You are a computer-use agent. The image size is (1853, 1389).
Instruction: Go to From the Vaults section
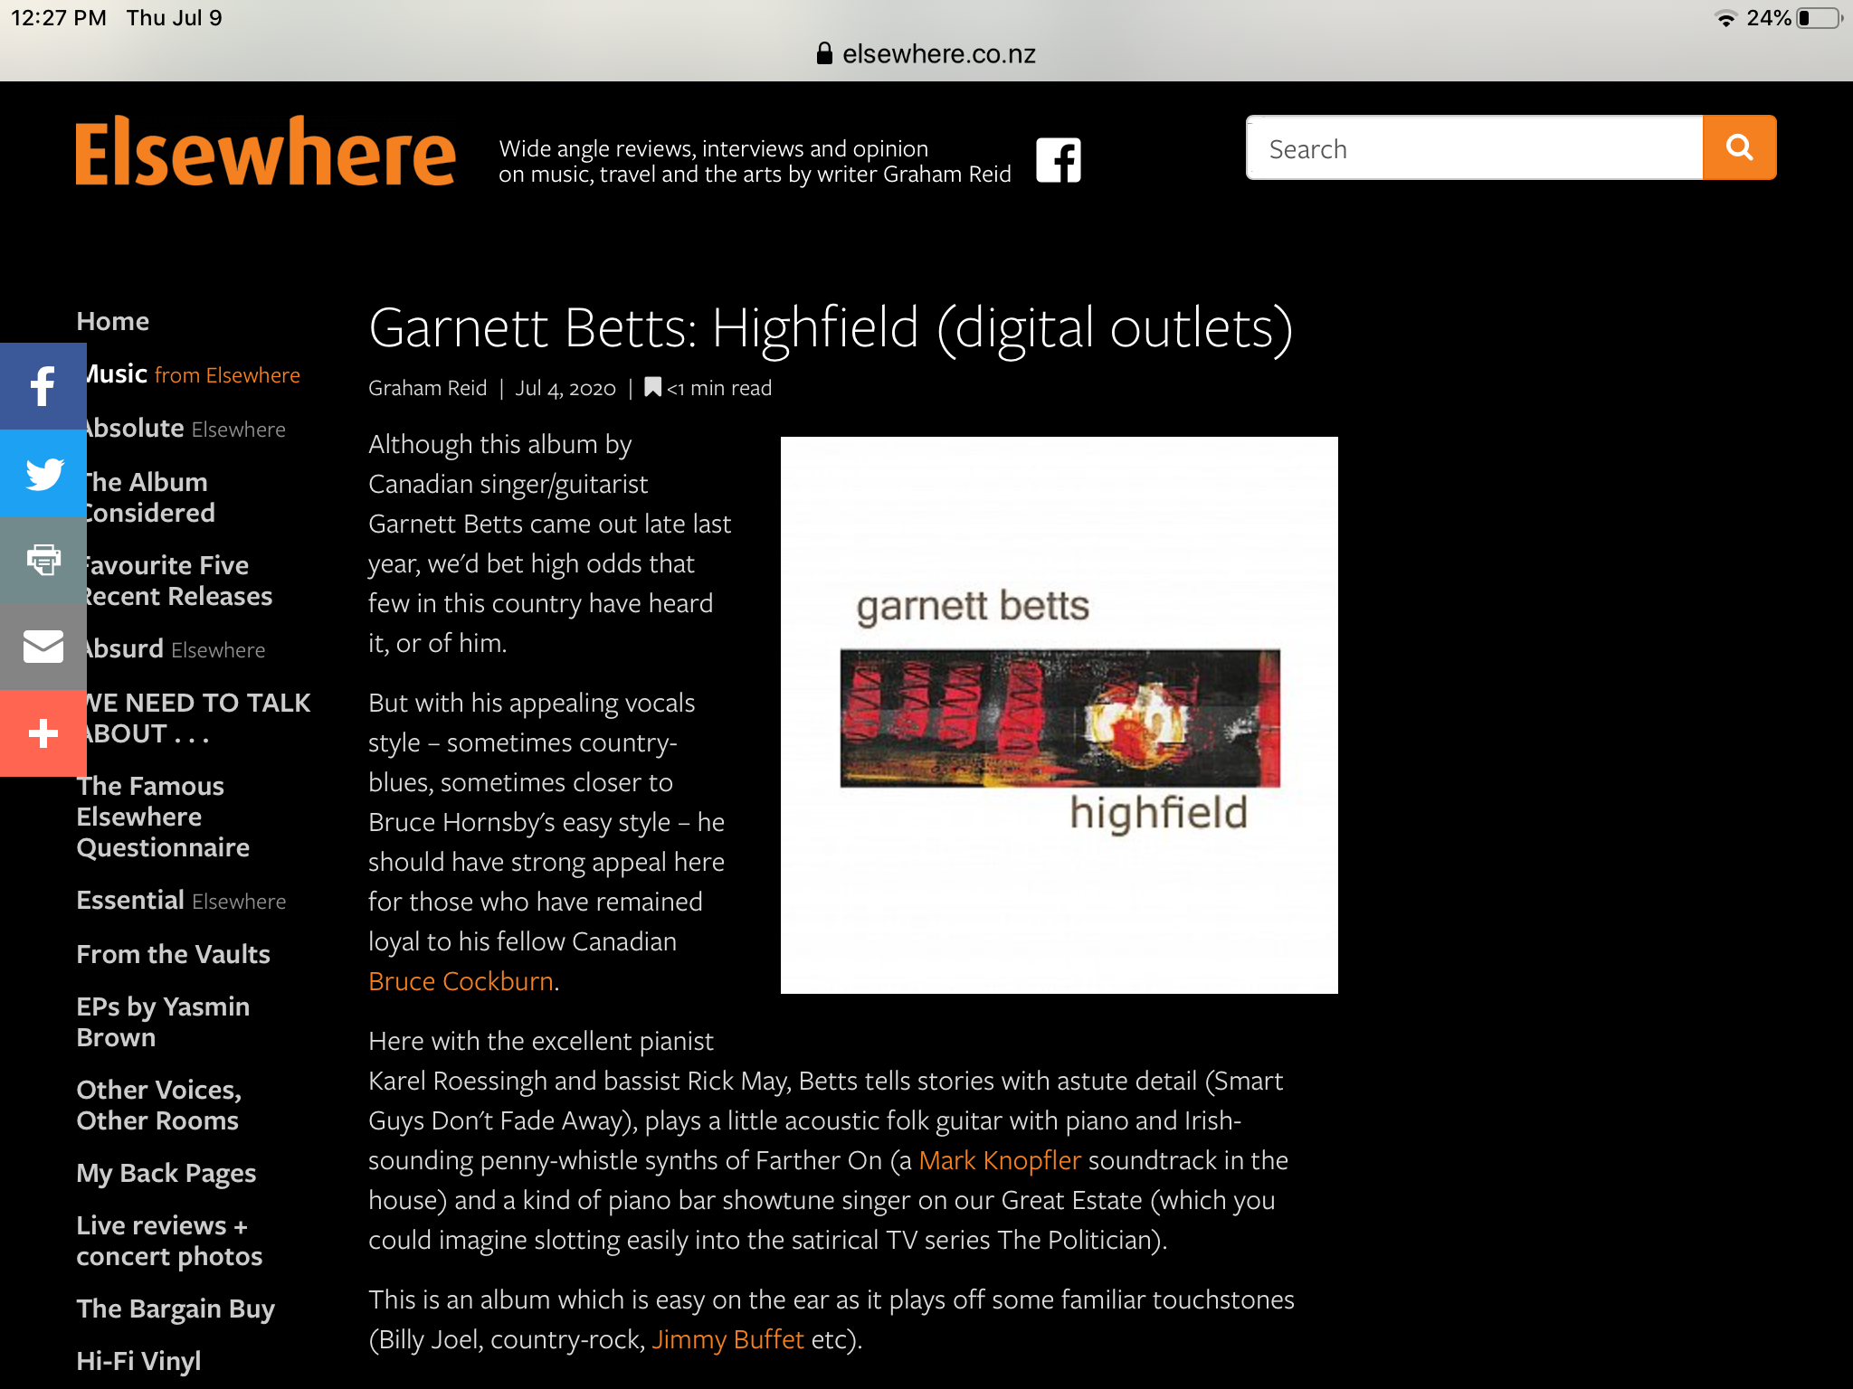coord(173,954)
